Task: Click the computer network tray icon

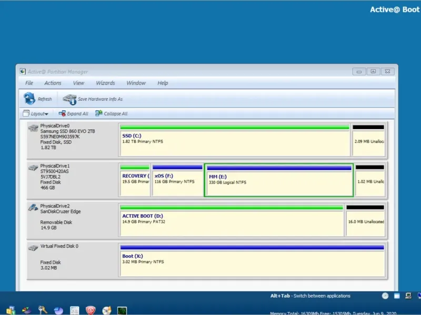Action: pyautogui.click(x=408, y=296)
